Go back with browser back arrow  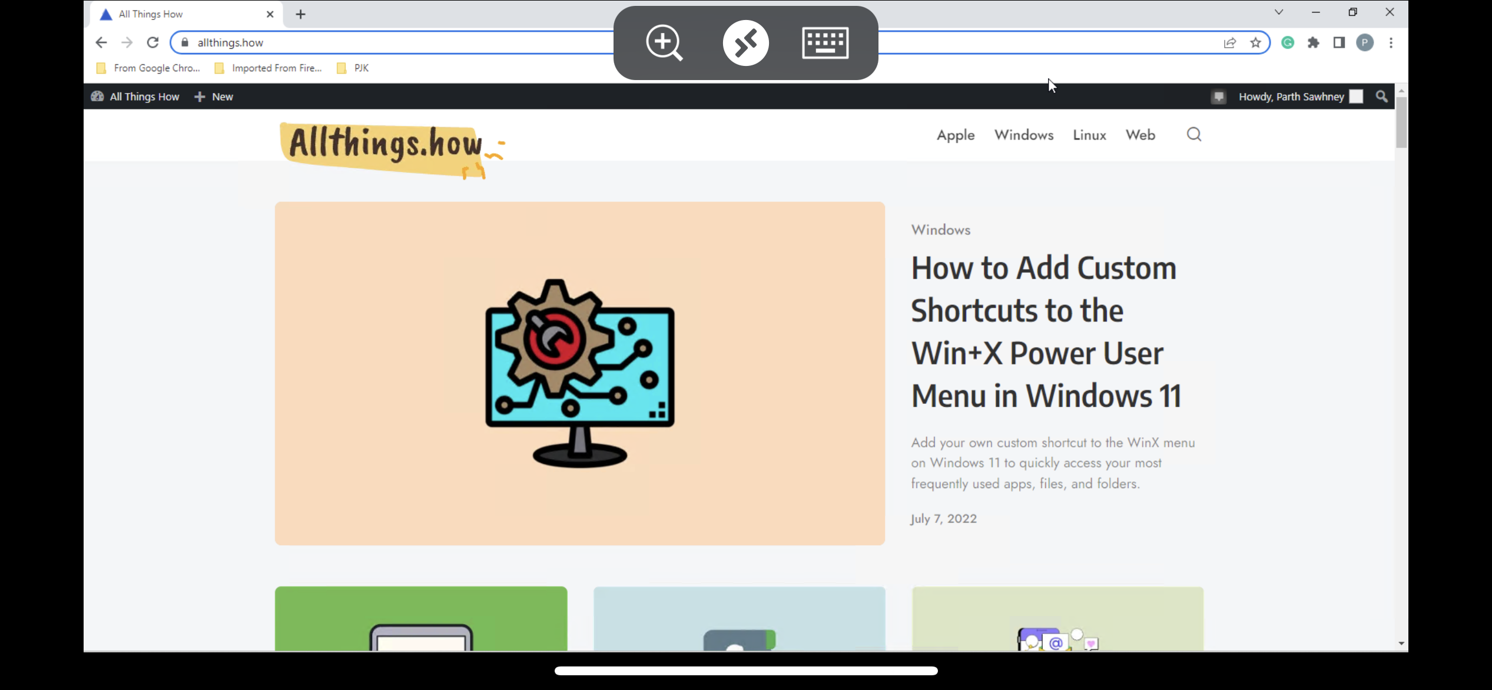101,42
